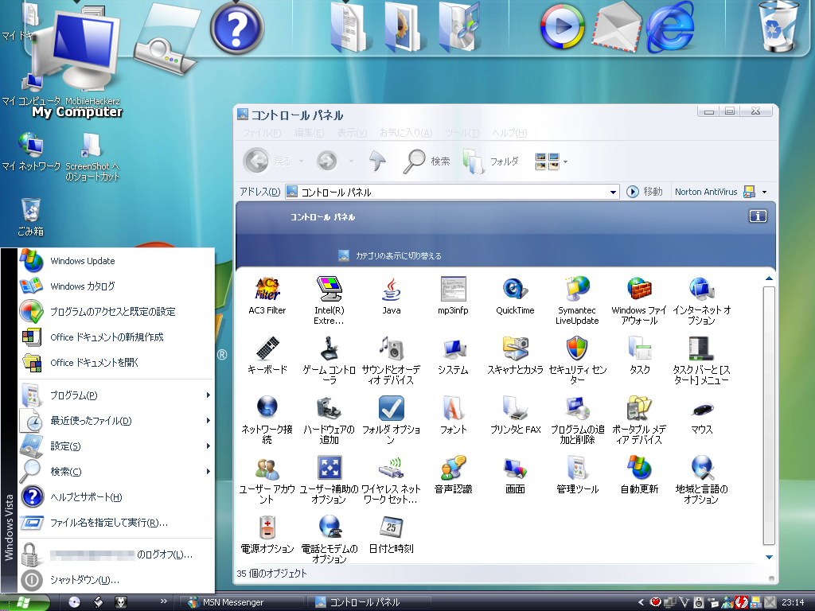Click the Windows Media Player dock icon
The width and height of the screenshot is (815, 611).
pyautogui.click(x=563, y=26)
